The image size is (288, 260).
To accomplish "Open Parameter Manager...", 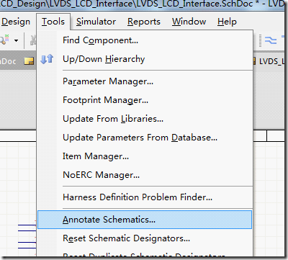I will (145, 81).
